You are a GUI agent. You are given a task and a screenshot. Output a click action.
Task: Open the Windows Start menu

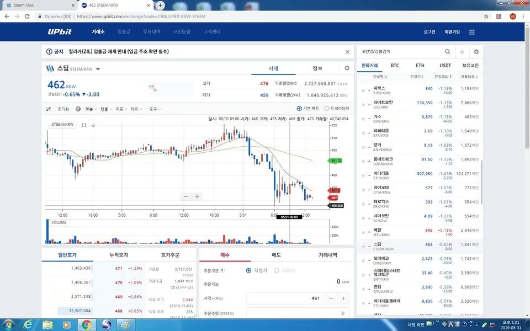pos(8,324)
